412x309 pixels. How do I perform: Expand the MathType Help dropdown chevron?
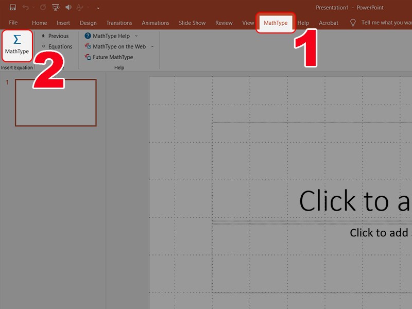click(x=135, y=36)
